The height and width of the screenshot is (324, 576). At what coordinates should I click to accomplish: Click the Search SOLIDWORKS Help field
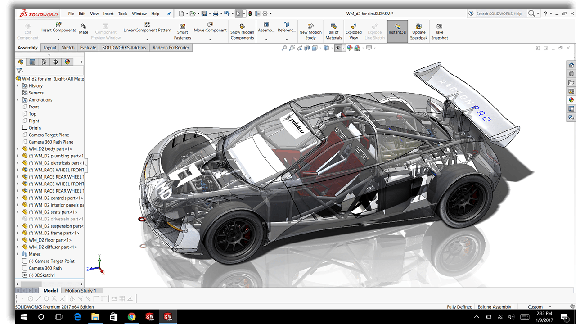(499, 13)
